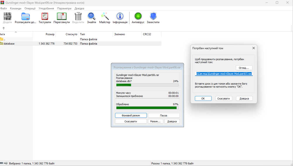Click Довідка in the extraction progress dialog

[x=172, y=121]
